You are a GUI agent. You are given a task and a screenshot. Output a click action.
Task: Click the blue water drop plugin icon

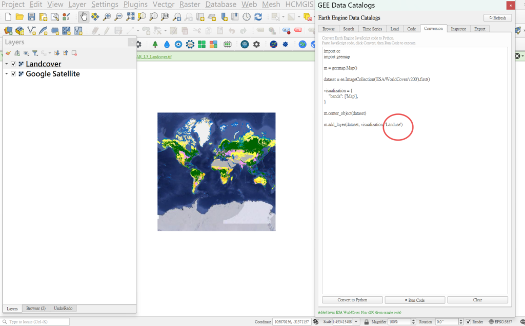[166, 44]
